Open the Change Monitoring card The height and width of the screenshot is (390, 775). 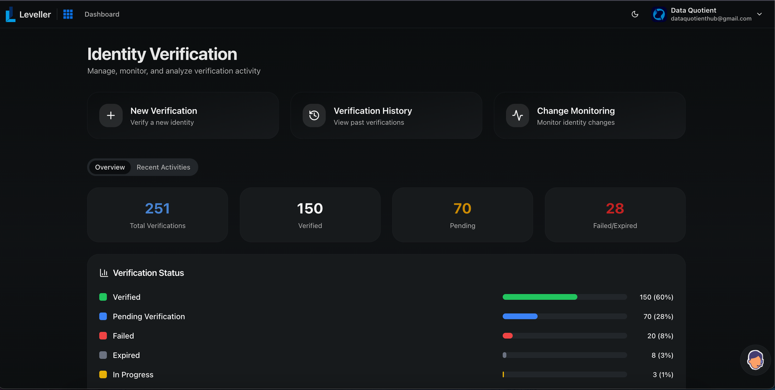(589, 116)
